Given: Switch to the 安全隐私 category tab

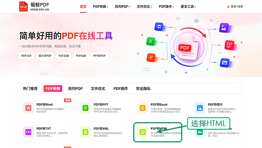Looking at the screenshot, I should [x=143, y=88].
